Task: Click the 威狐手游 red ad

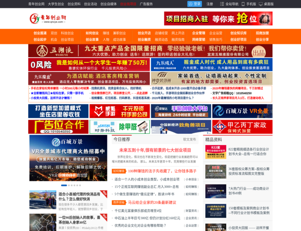Action: click(x=119, y=111)
